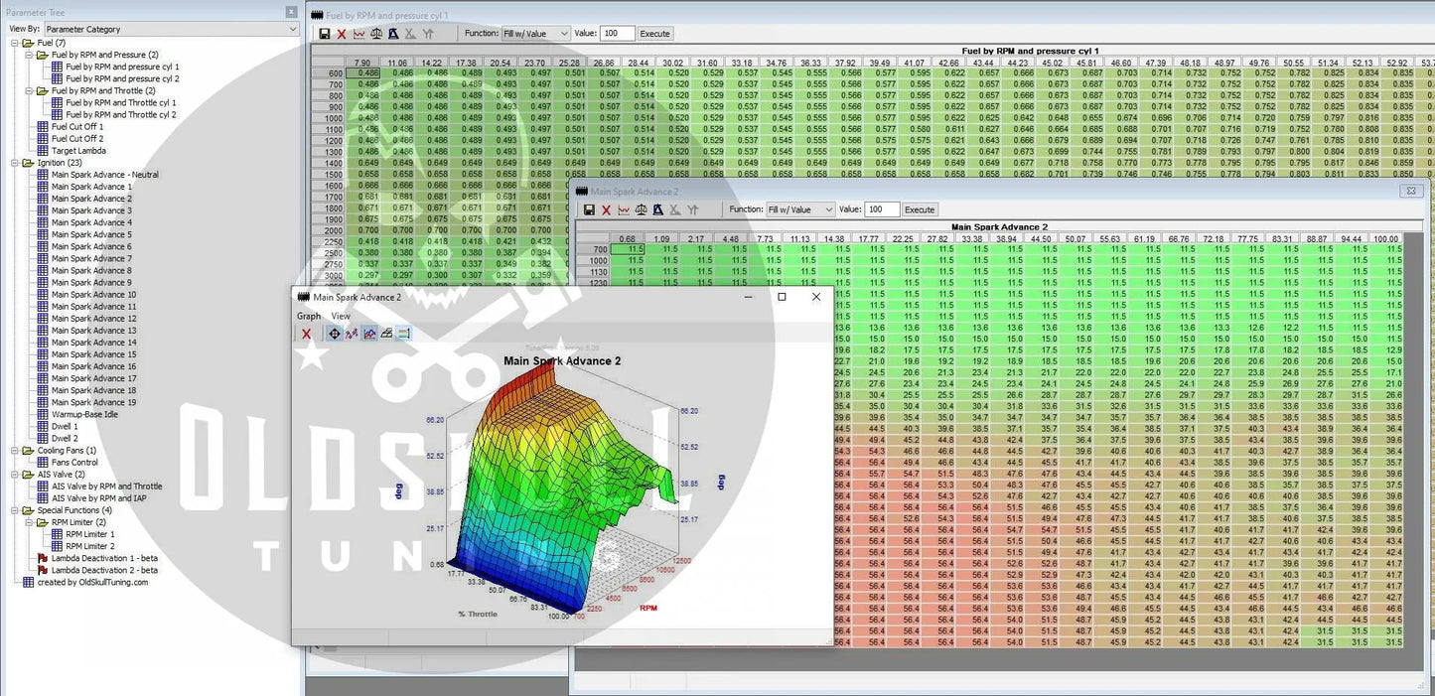Click the red X in the Main Spark Advance 2 table toolbar
Image resolution: width=1435 pixels, height=696 pixels.
(x=606, y=209)
